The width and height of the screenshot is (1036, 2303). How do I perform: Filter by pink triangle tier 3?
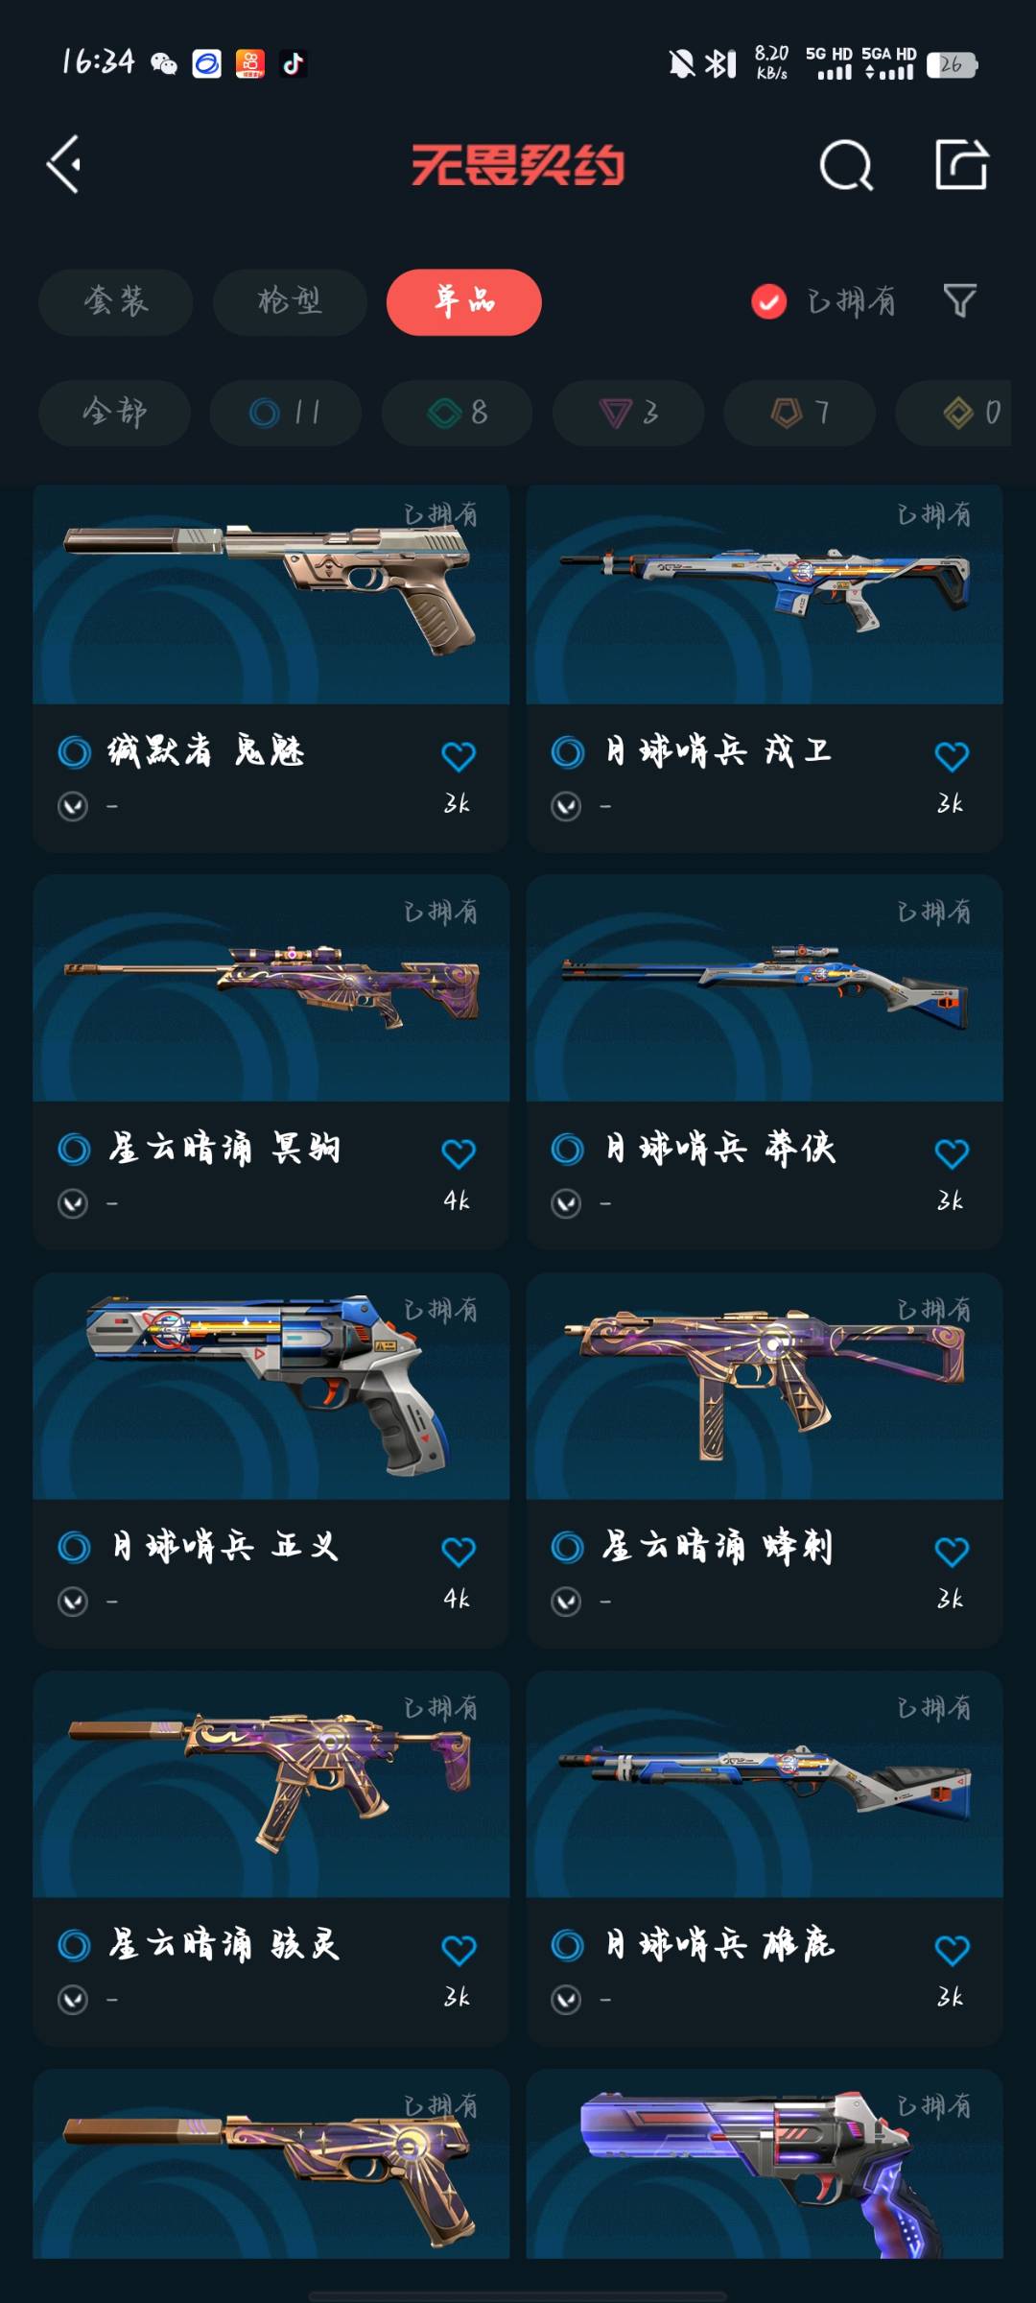click(x=628, y=413)
